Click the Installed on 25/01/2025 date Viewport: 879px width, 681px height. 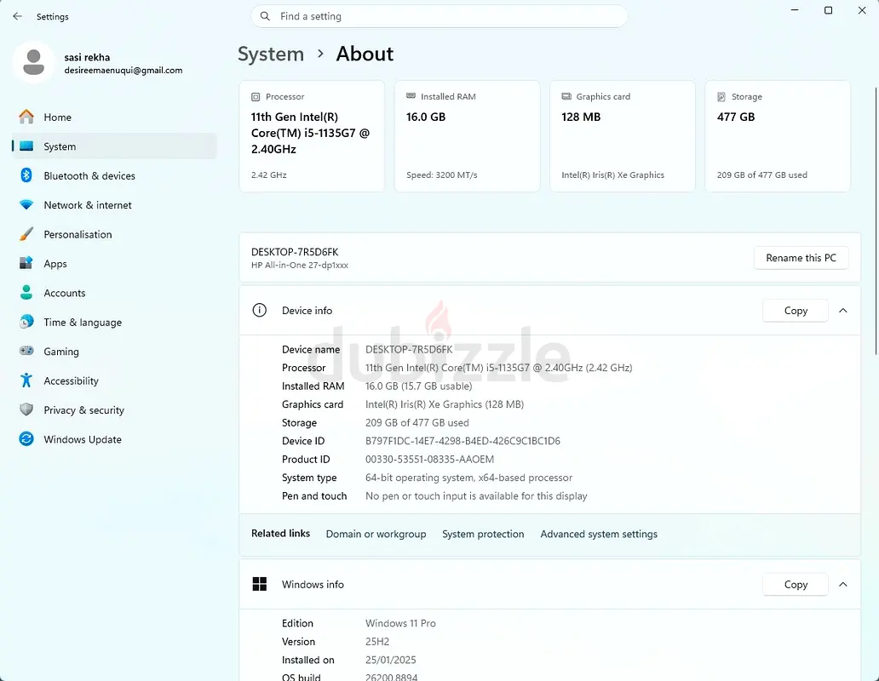[390, 660]
